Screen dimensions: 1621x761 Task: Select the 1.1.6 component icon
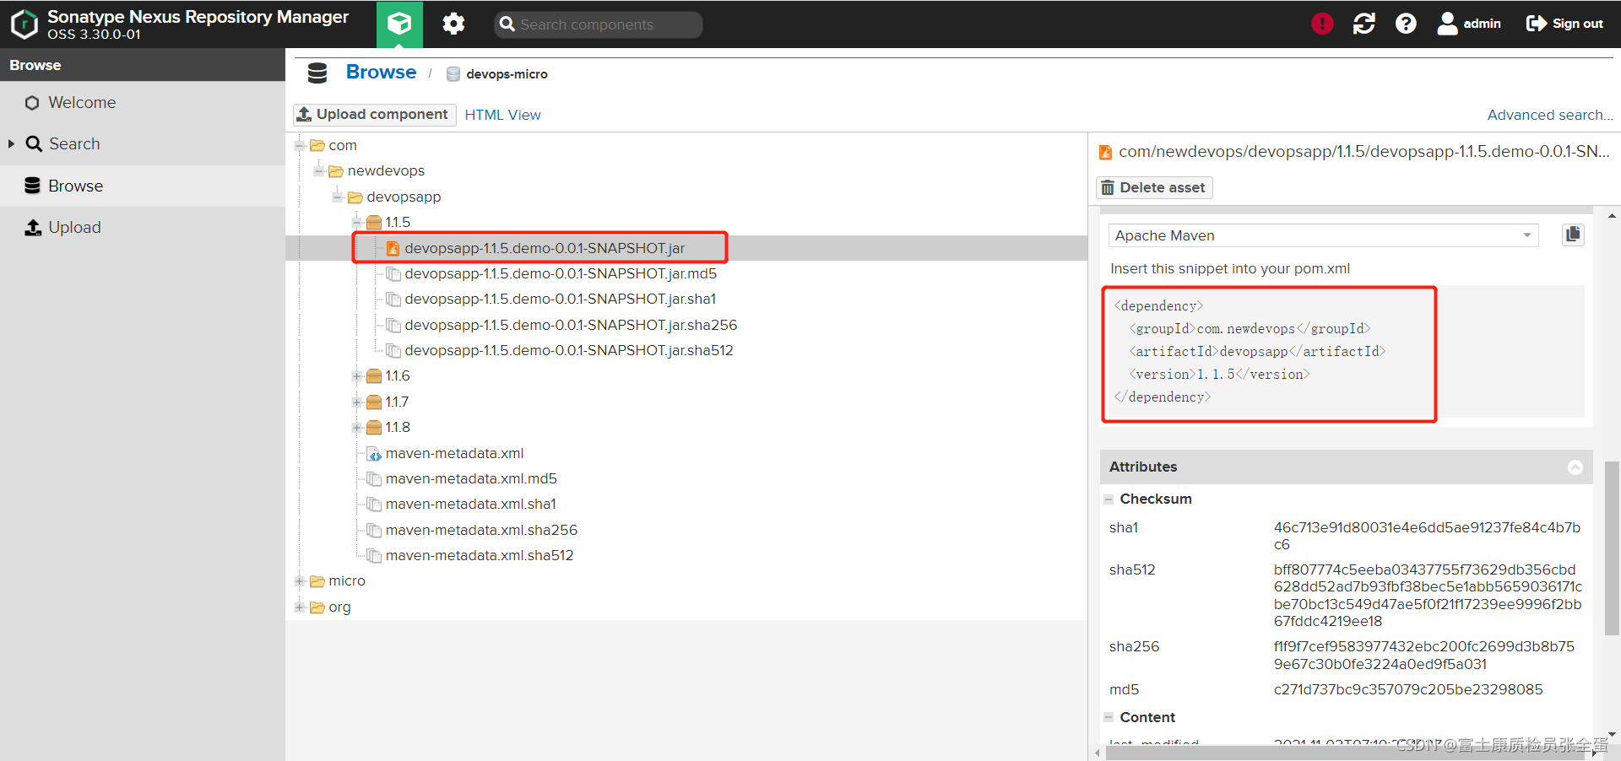coord(374,375)
